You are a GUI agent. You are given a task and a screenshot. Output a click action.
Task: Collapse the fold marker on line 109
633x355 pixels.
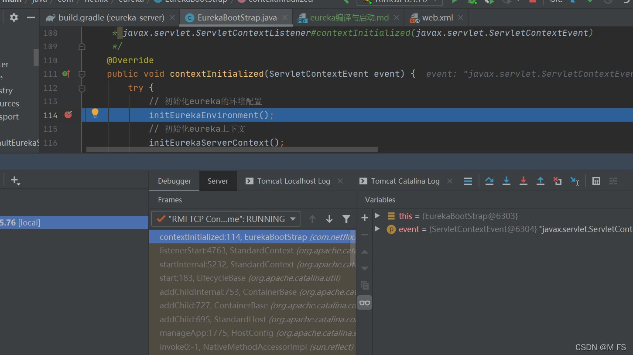[82, 46]
